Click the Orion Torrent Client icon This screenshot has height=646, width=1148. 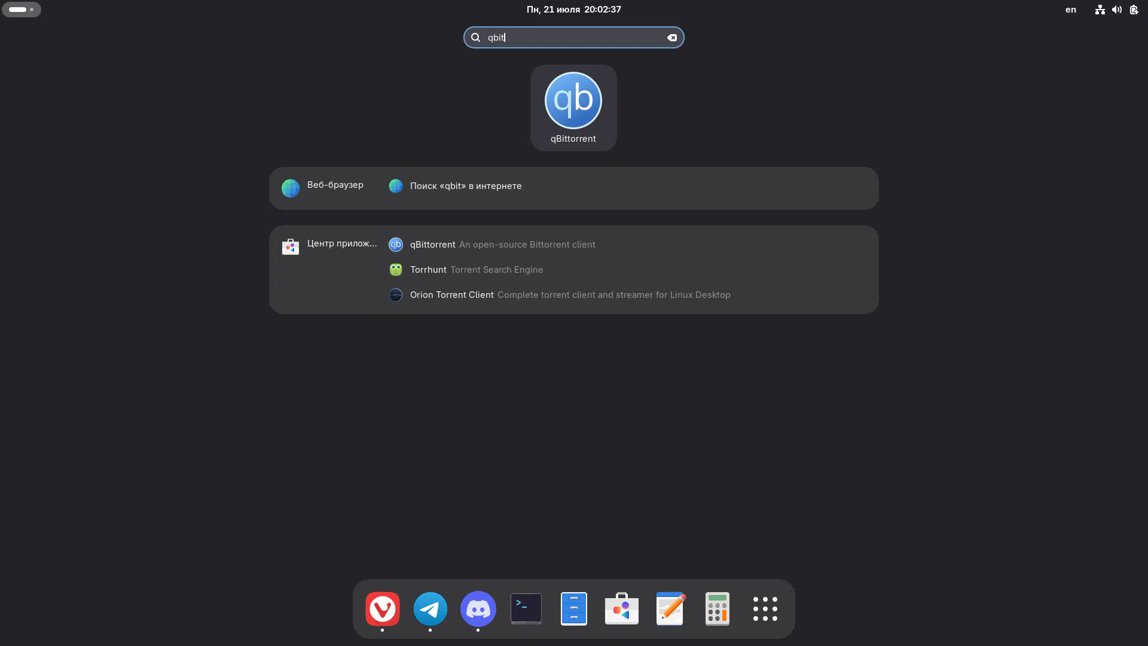[x=396, y=295]
